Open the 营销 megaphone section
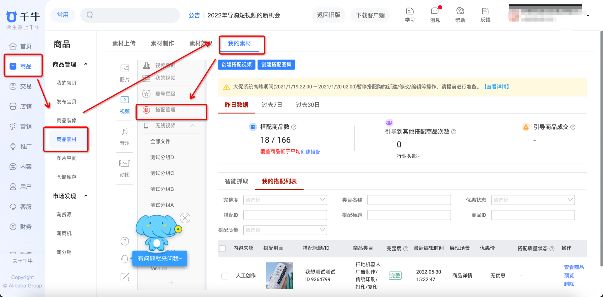Viewport: 603px width, 297px height. coord(21,126)
